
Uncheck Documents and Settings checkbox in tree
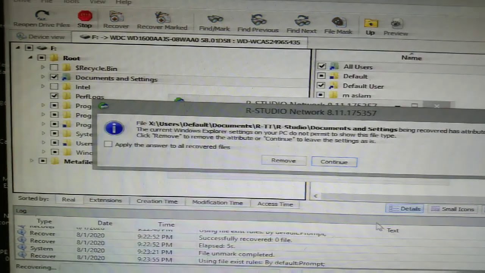[x=54, y=77]
